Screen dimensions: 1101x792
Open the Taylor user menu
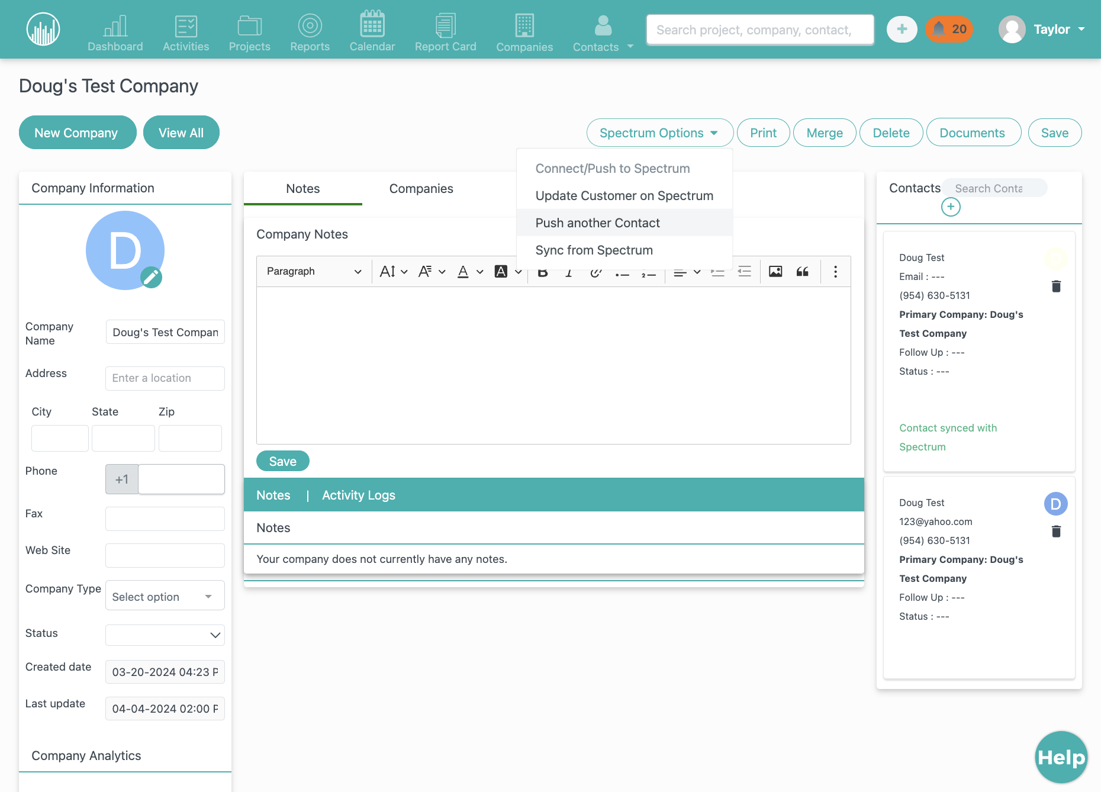1042,29
